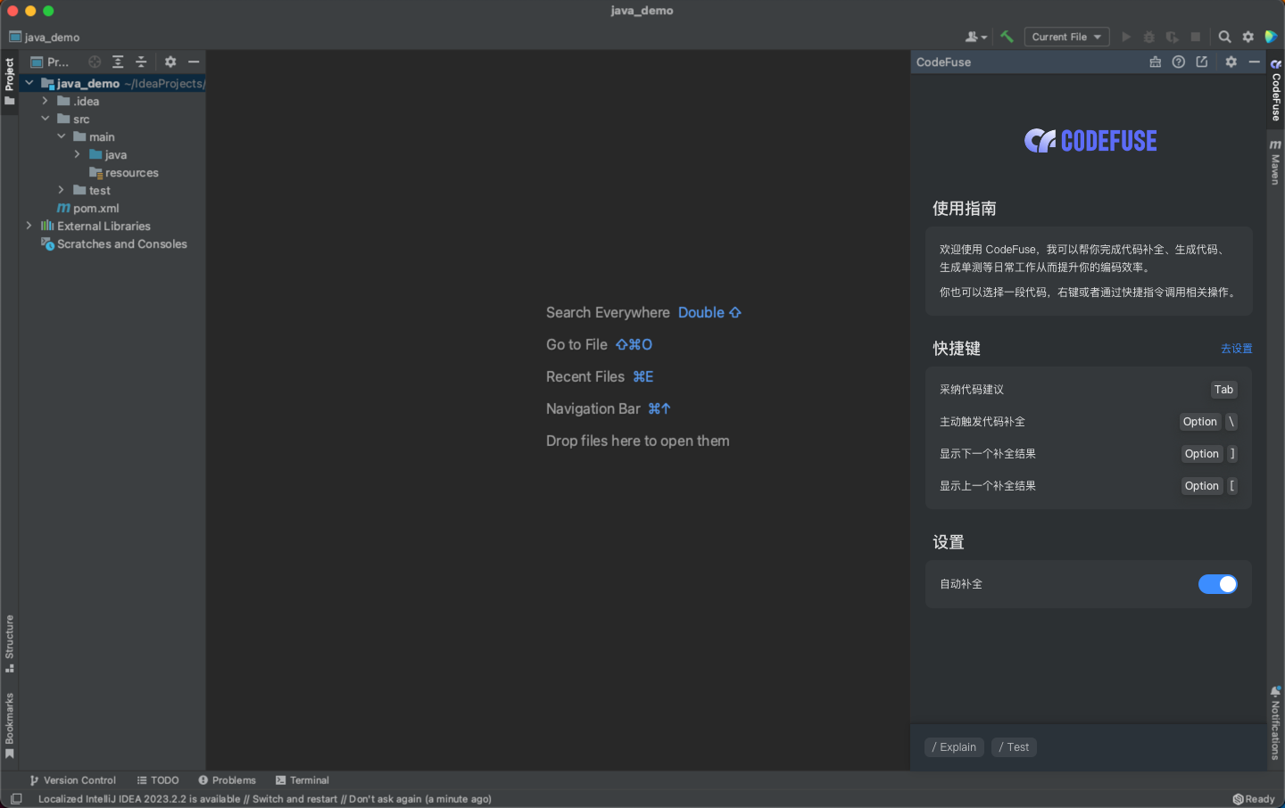Click the / Test button
Image resolution: width=1285 pixels, height=808 pixels.
tap(1014, 747)
